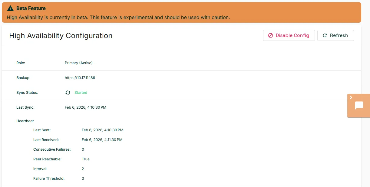
Task: Click the Refresh button
Action: tap(335, 35)
